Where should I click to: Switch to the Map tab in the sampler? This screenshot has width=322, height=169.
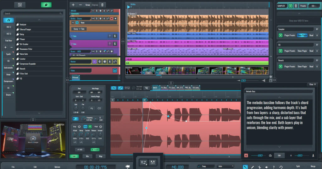click(x=101, y=156)
